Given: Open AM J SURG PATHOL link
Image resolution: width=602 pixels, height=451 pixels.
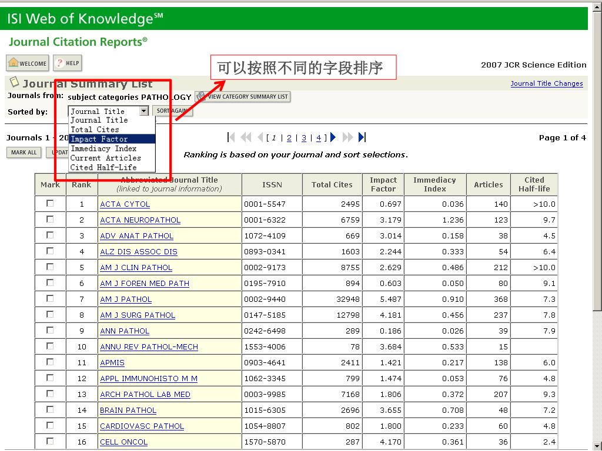Looking at the screenshot, I should tap(138, 315).
